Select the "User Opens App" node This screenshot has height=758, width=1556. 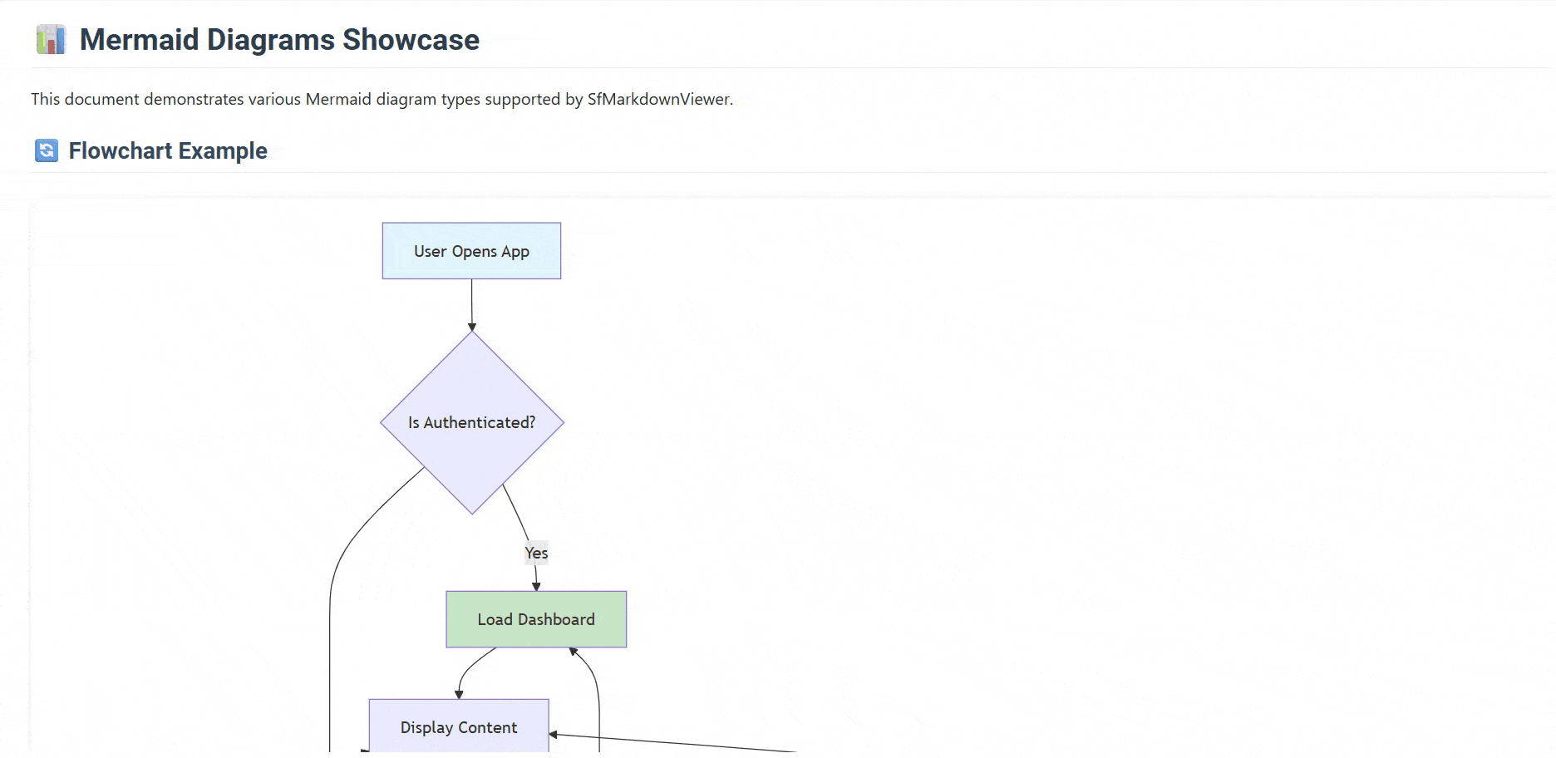tap(471, 251)
